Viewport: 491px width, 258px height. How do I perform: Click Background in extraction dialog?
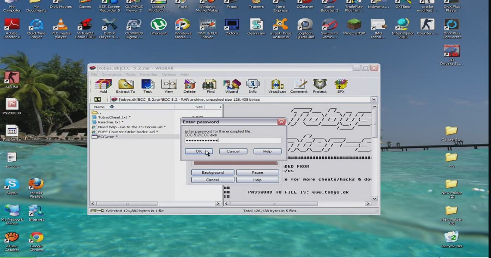point(213,173)
